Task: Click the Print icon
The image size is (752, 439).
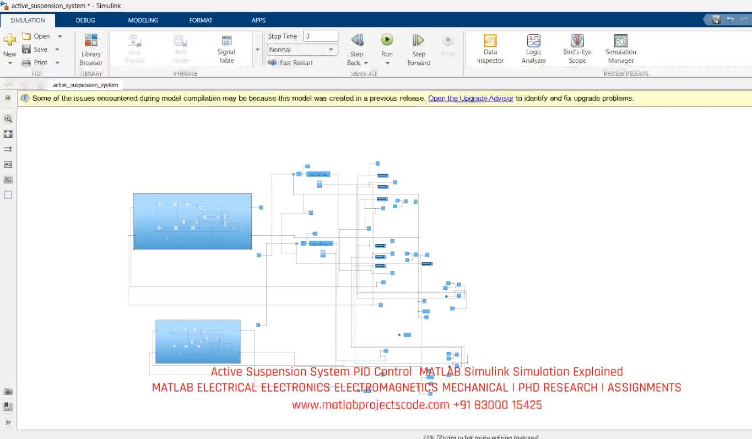Action: [x=26, y=62]
